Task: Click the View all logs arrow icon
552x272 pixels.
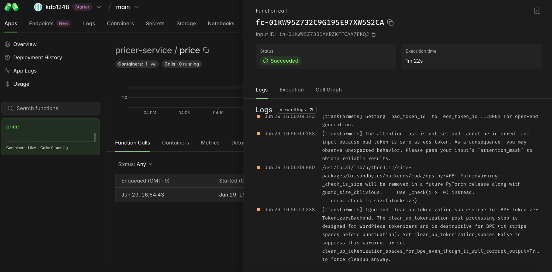Action: (311, 110)
